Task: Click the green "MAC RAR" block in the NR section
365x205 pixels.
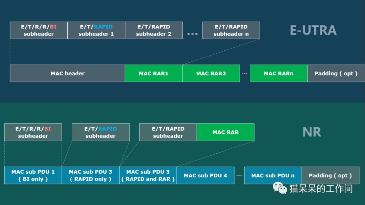Action: (225, 132)
